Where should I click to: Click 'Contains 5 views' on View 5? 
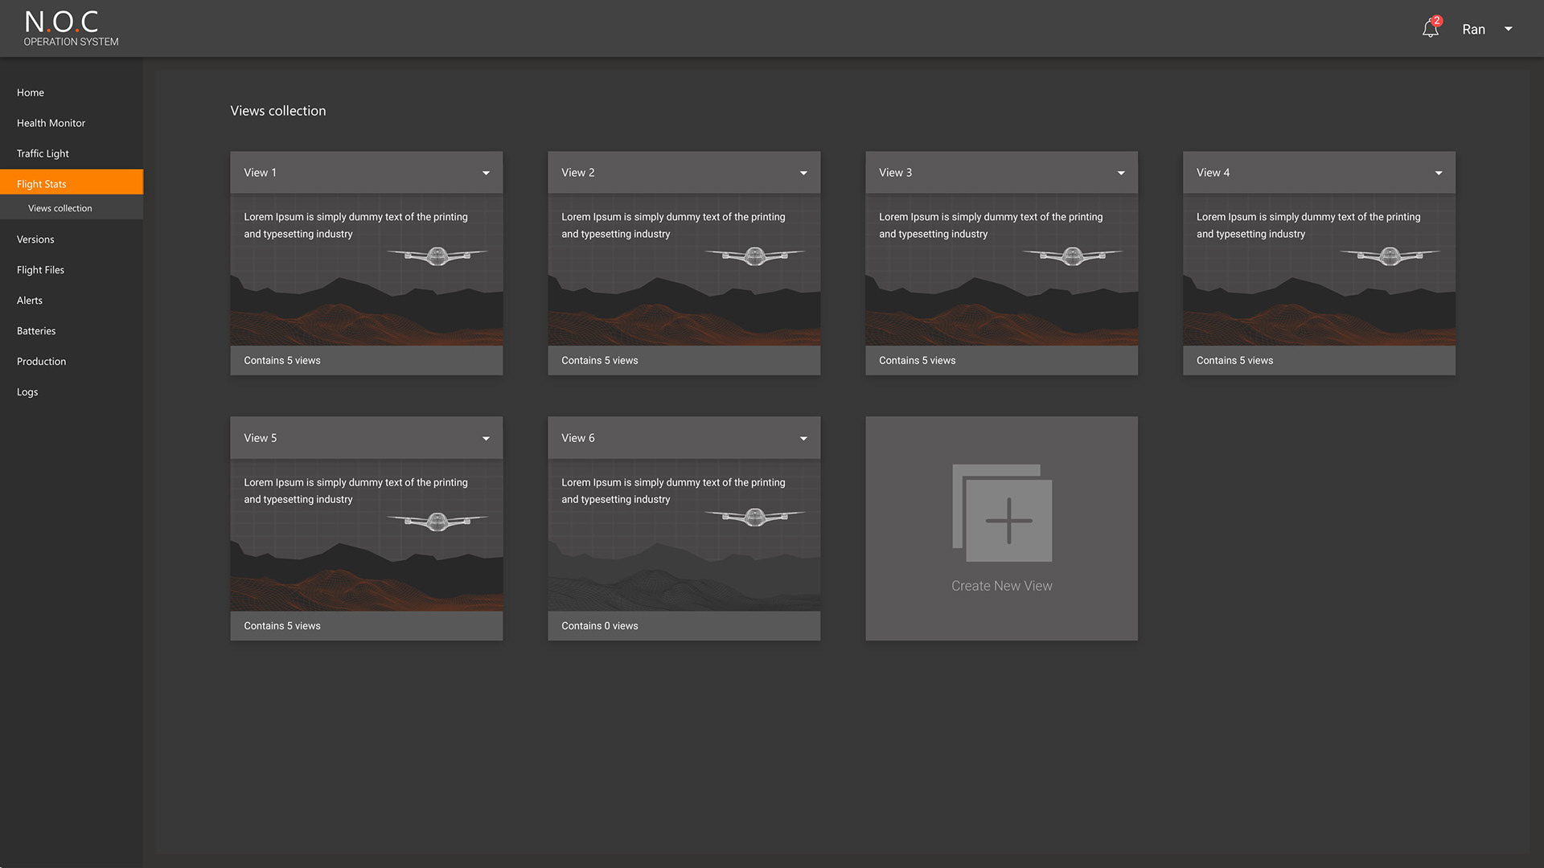(x=281, y=626)
